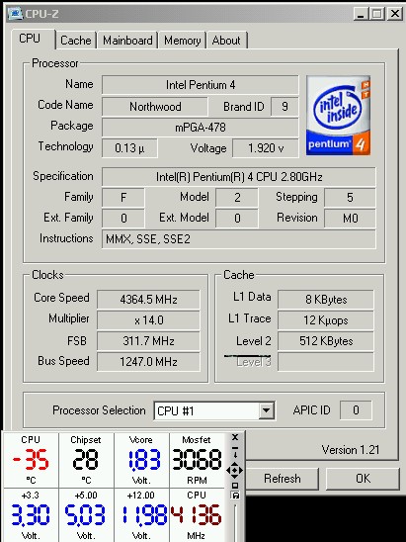Click the Intel Inside Pentium 4 logo
This screenshot has height=542, width=406.
click(x=338, y=115)
